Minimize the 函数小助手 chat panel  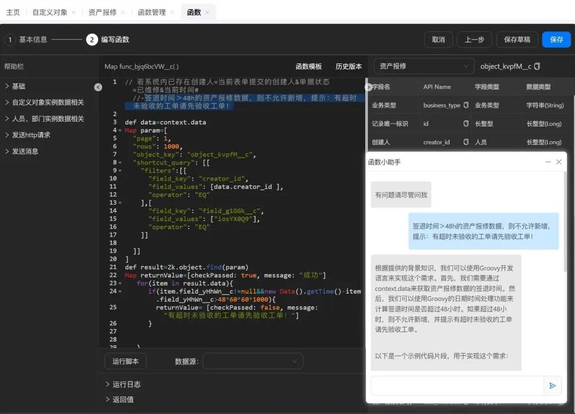coord(547,162)
